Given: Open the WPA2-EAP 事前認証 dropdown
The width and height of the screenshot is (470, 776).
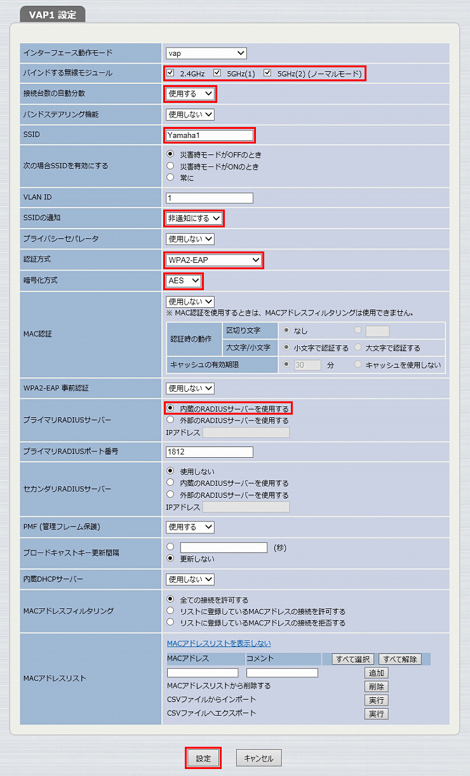Looking at the screenshot, I should (x=190, y=388).
